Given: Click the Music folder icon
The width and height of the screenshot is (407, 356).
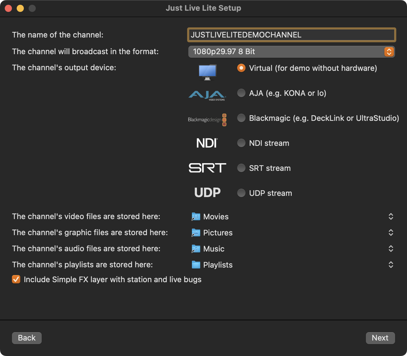Looking at the screenshot, I should coord(196,249).
